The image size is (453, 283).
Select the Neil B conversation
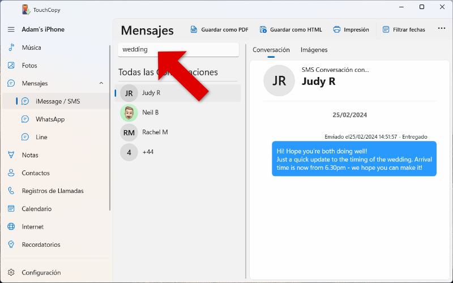point(178,113)
